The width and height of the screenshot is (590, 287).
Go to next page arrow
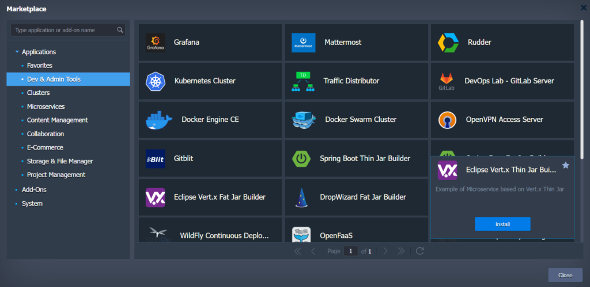point(385,251)
